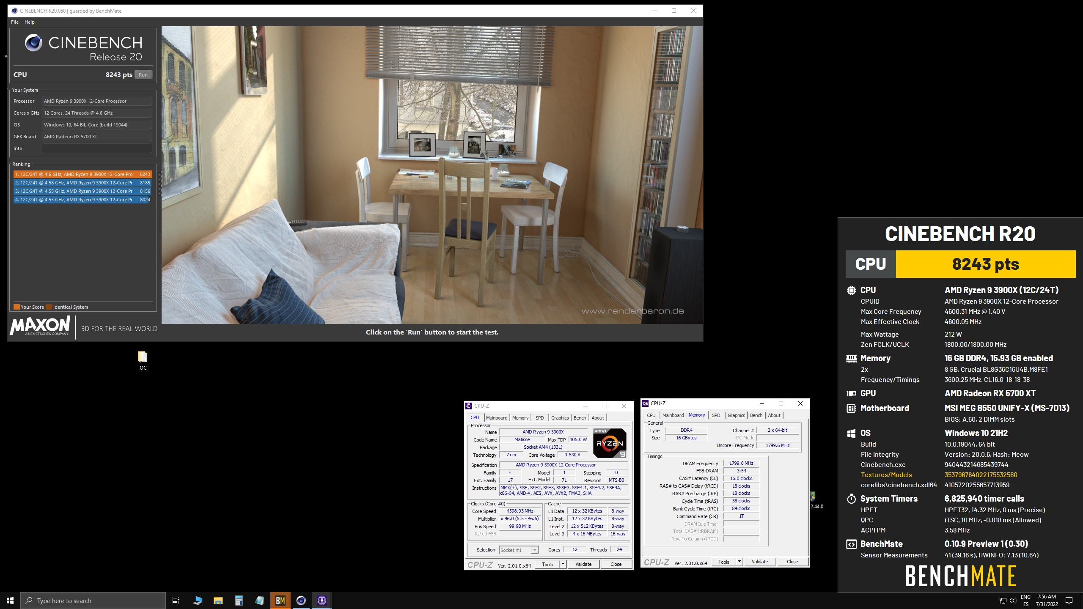
Task: Select the ranking row at 4.58 GHz scoring 8185
Action: click(82, 183)
